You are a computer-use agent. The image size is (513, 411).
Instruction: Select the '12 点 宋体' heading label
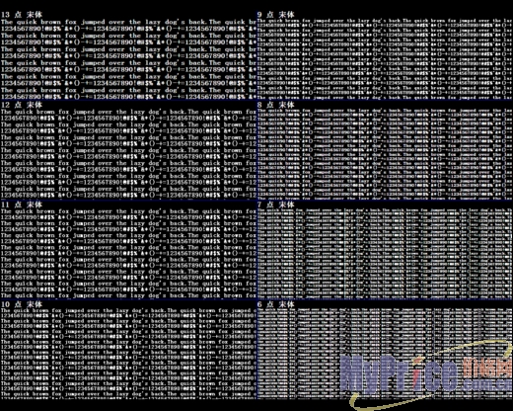[x=22, y=105]
